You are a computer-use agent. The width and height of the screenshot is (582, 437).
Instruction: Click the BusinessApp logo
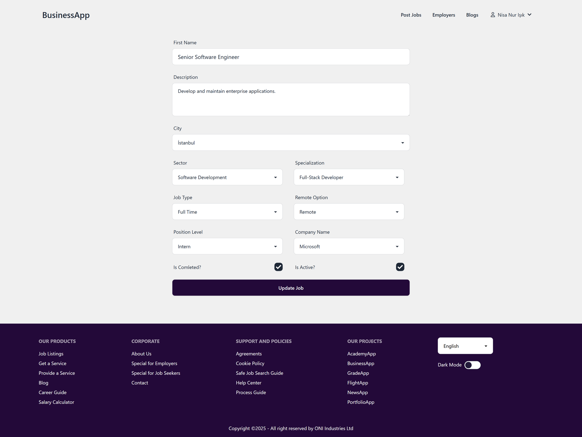click(66, 15)
